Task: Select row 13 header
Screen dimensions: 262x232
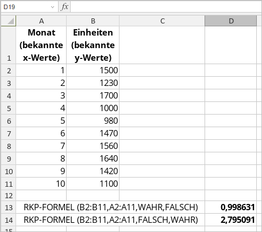Action: pos(9,207)
